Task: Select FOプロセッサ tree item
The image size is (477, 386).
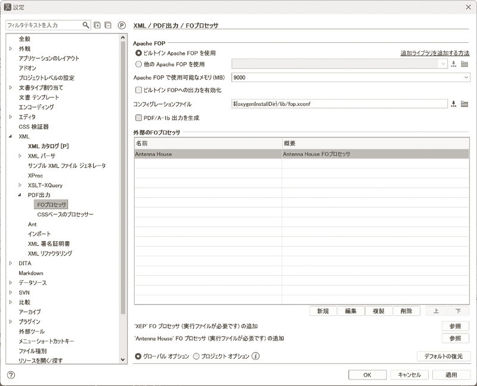Action: tap(51, 204)
